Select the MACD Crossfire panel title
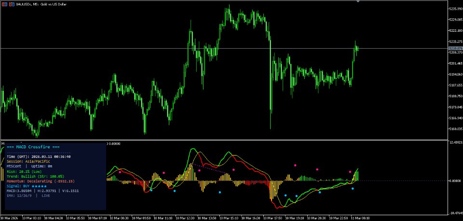463x221 pixels. pyautogui.click(x=33, y=147)
